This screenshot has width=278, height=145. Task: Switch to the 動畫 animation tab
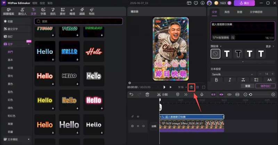pos(240,12)
